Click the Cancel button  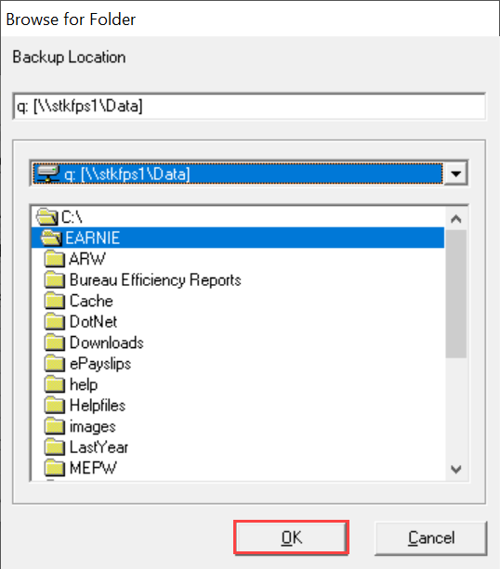[x=431, y=537]
